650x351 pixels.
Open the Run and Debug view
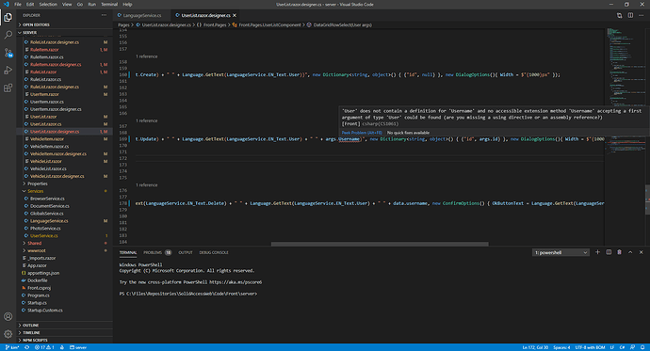pos(8,71)
